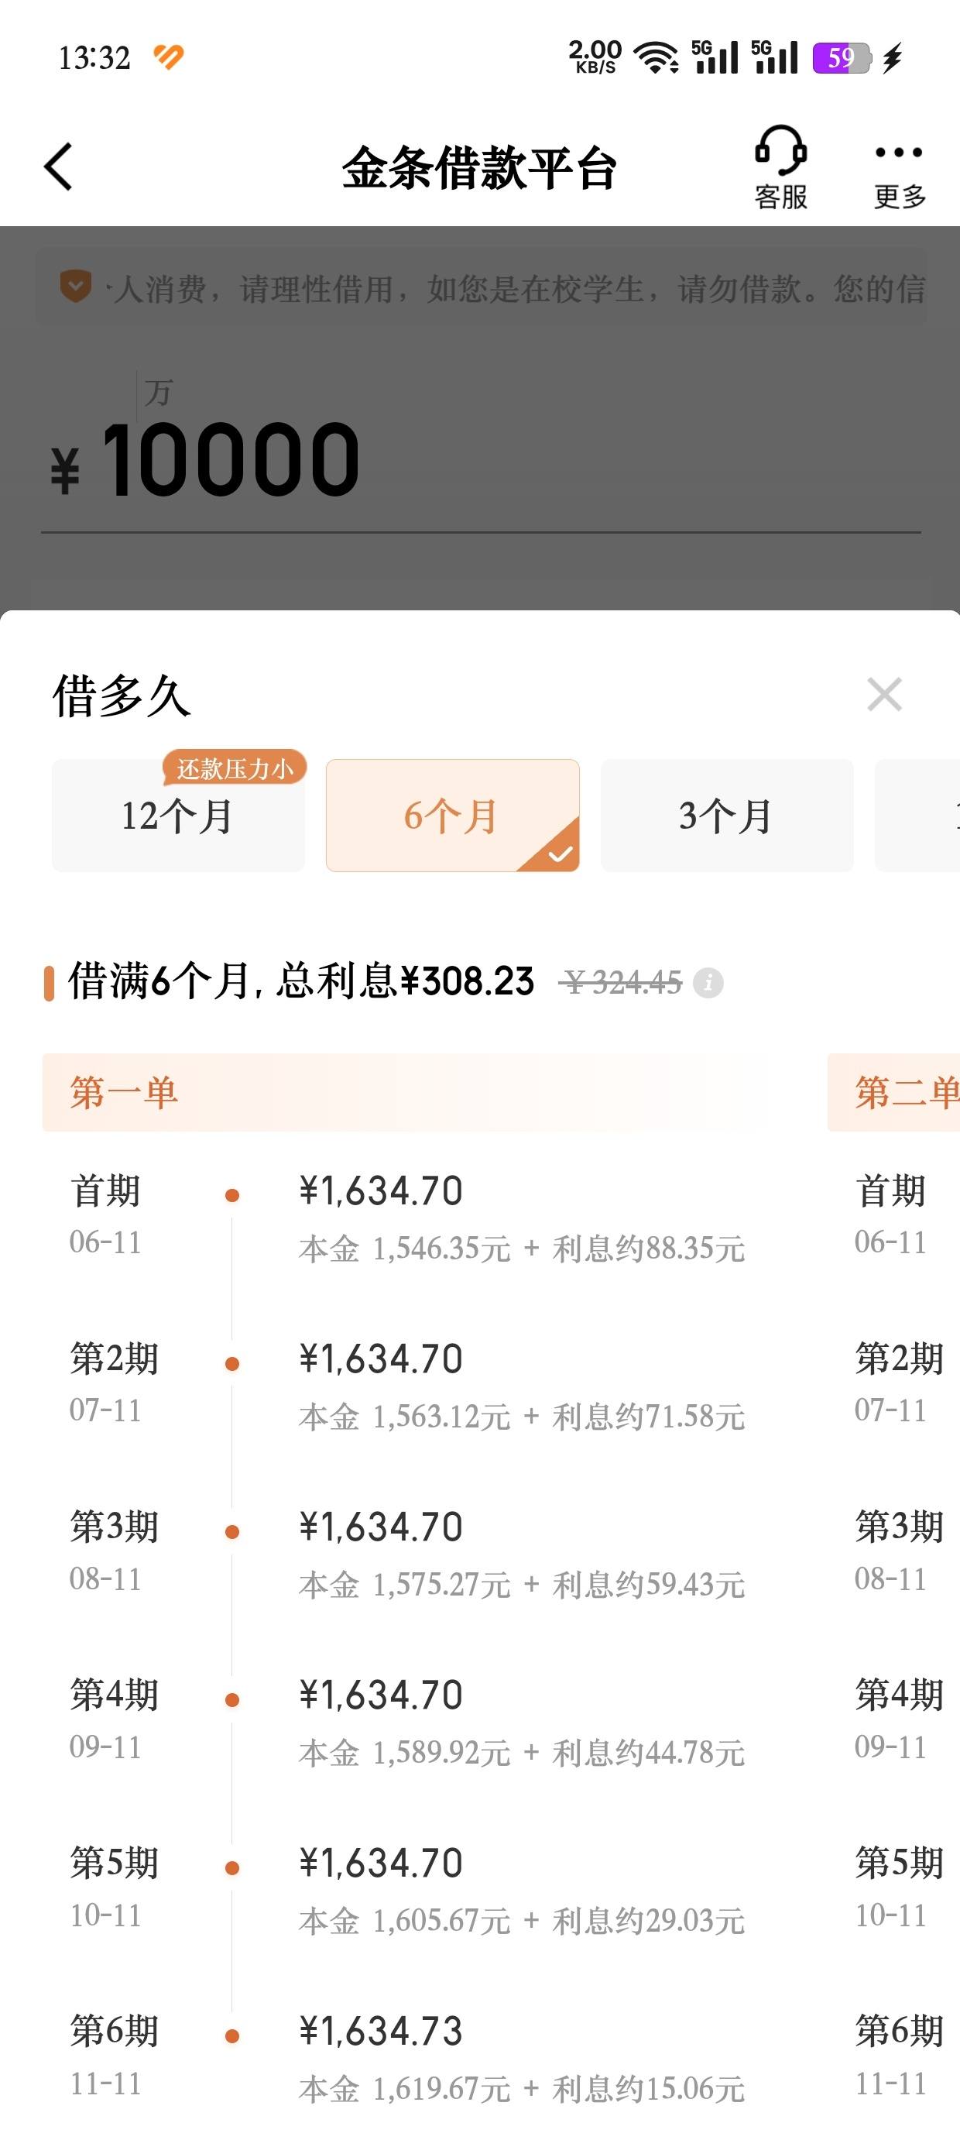Select the 6个月 loan term
The width and height of the screenshot is (960, 2147).
click(x=452, y=815)
